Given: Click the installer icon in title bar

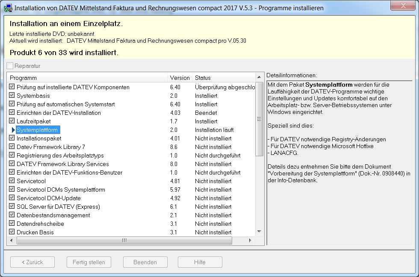Looking at the screenshot, I should [8, 8].
